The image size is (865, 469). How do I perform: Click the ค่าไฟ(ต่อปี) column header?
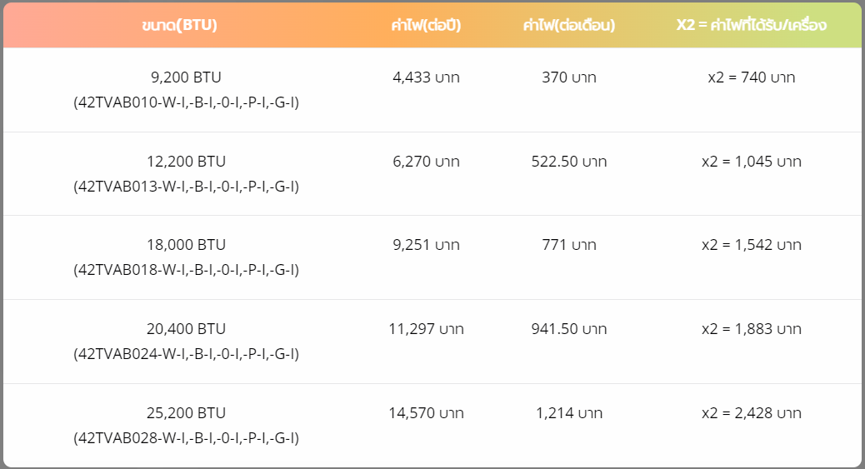(x=426, y=25)
